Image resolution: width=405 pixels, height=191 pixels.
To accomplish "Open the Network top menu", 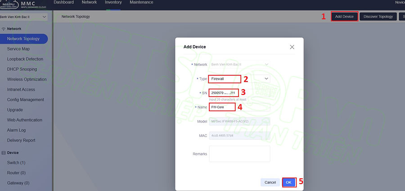I will coord(89,2).
